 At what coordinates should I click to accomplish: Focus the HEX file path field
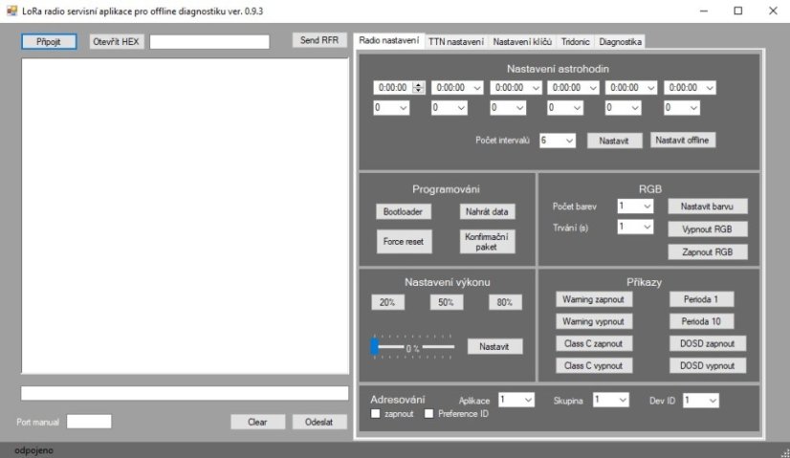tap(209, 42)
